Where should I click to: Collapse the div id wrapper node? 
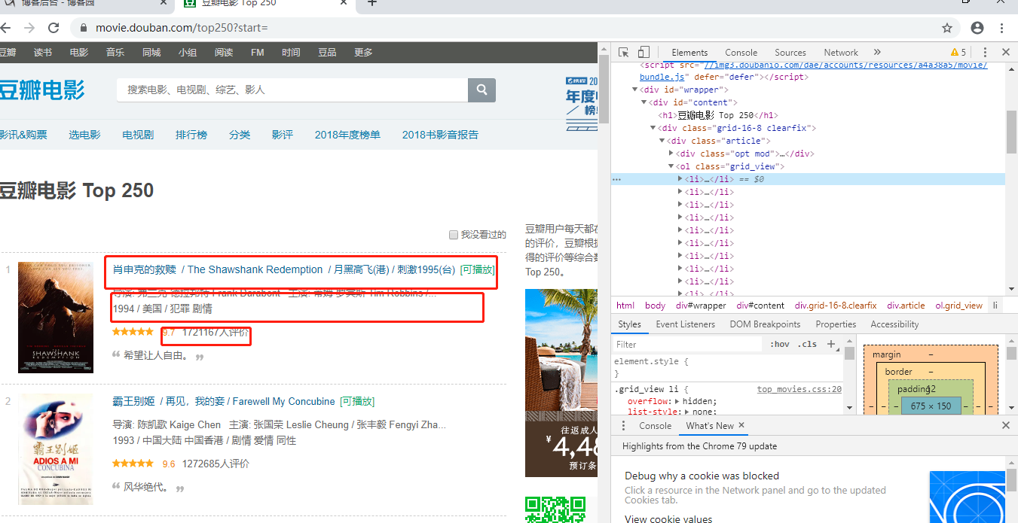635,90
